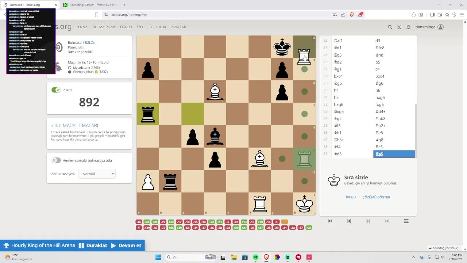Select the white king on h1

pyautogui.click(x=304, y=203)
